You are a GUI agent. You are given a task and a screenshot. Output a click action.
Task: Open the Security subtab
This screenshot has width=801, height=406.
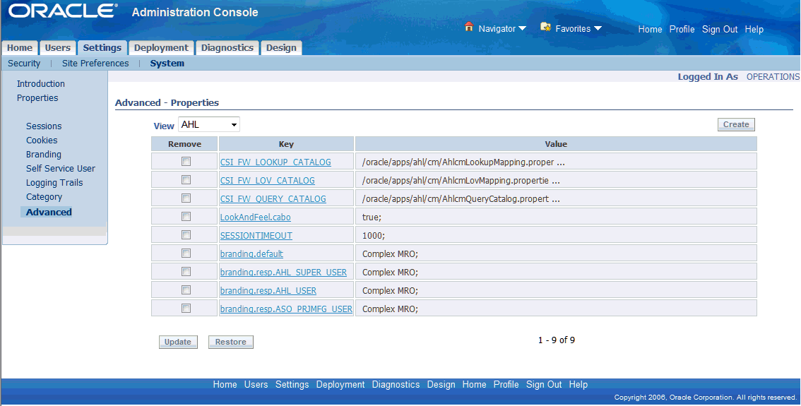tap(24, 64)
